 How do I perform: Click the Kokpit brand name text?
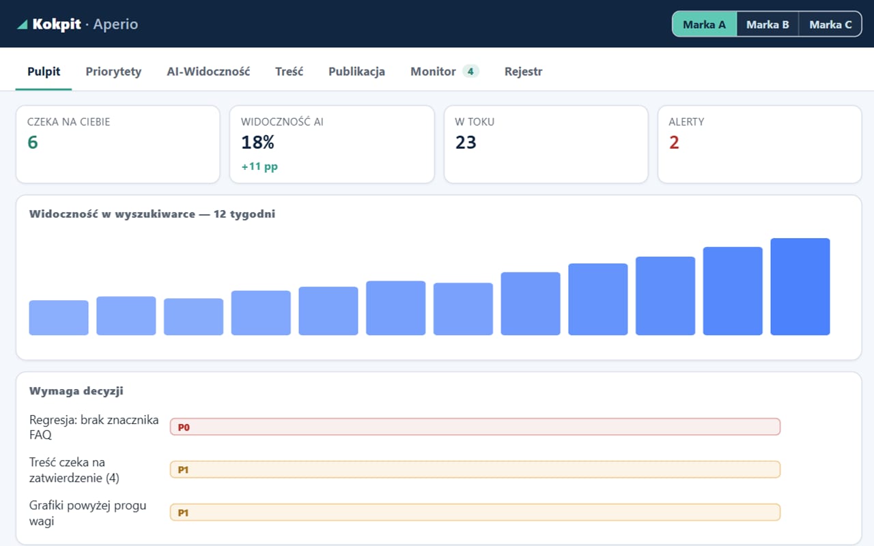pyautogui.click(x=57, y=25)
